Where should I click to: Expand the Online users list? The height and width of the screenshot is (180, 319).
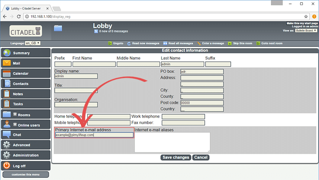pos(15,125)
